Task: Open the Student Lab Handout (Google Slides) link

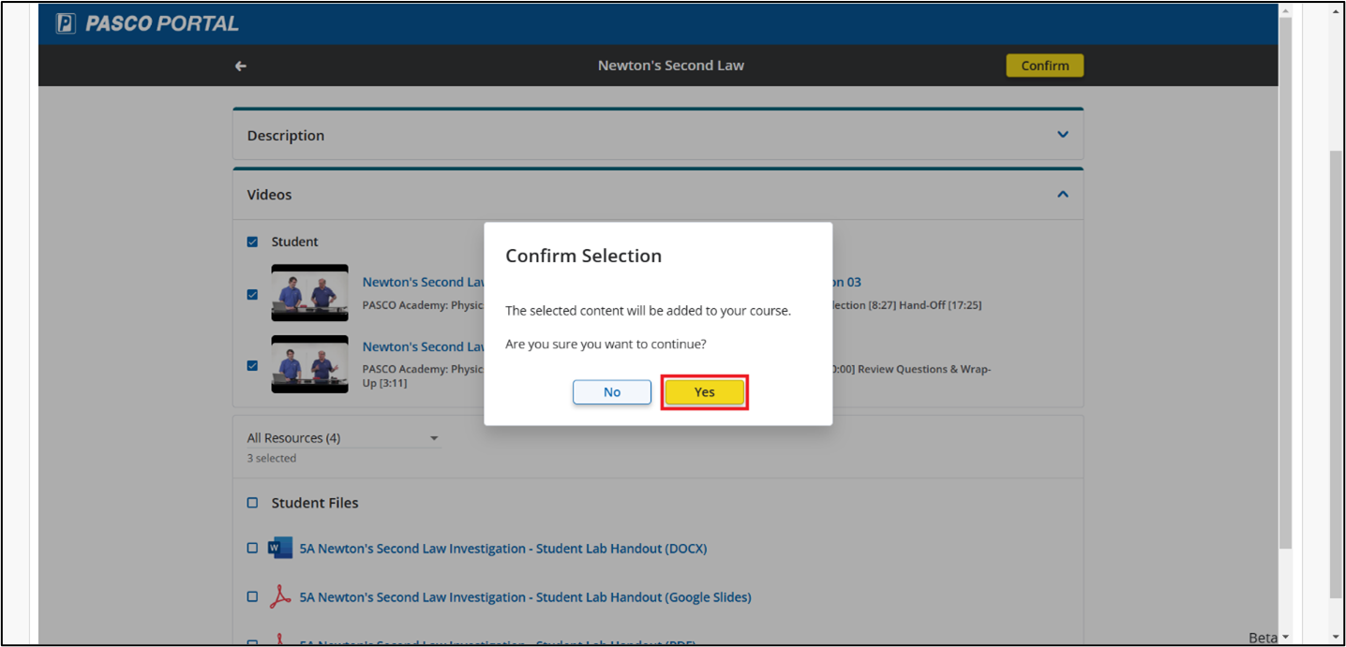Action: click(525, 597)
